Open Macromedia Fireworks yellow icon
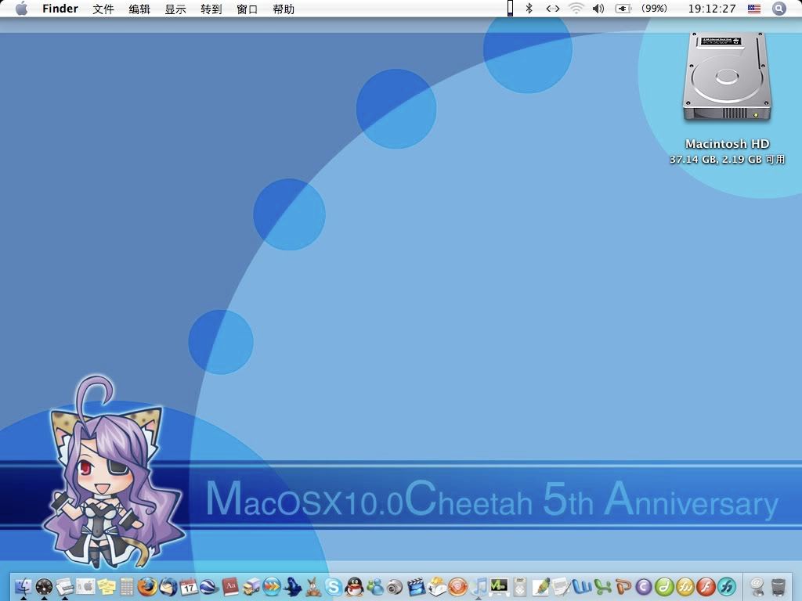 (685, 587)
